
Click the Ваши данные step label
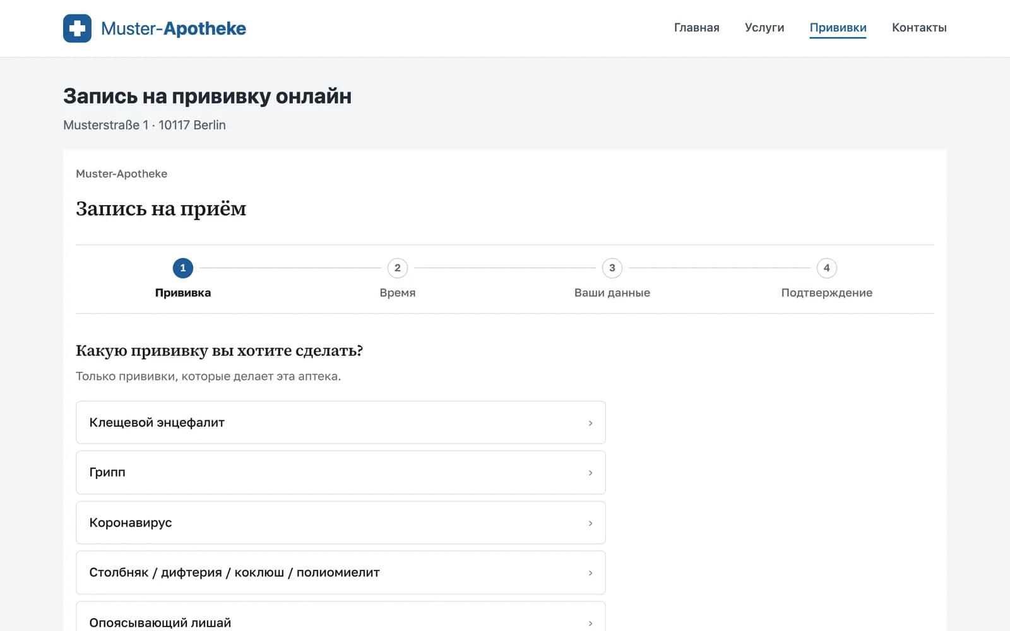coord(612,293)
